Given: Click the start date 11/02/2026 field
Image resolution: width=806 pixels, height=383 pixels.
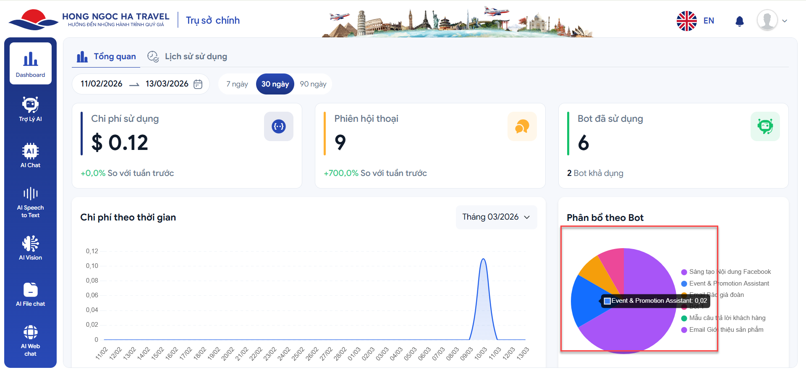Looking at the screenshot, I should [x=102, y=84].
